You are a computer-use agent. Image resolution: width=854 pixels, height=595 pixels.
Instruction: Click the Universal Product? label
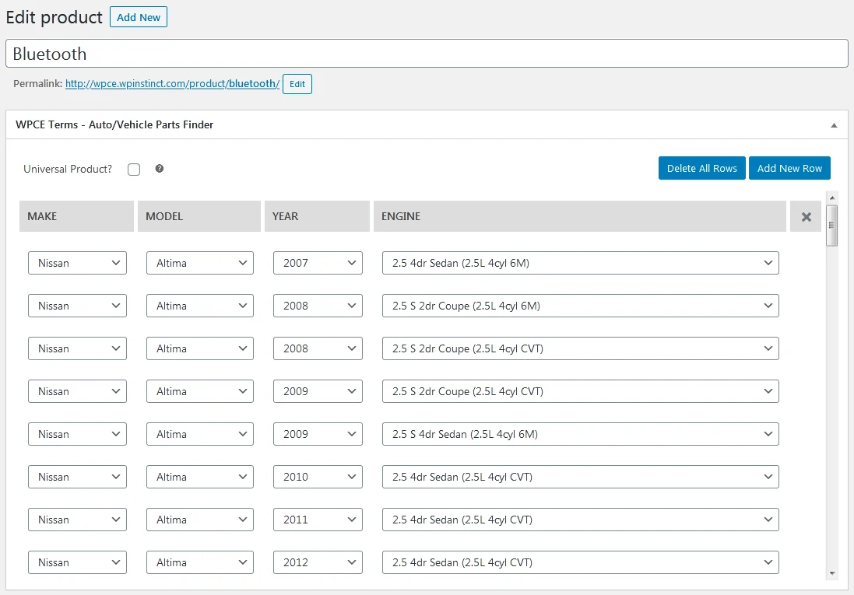pyautogui.click(x=68, y=170)
